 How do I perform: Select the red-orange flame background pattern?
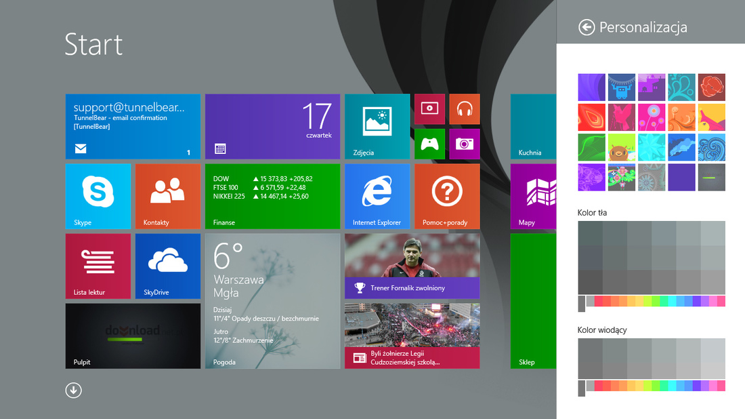pyautogui.click(x=591, y=117)
